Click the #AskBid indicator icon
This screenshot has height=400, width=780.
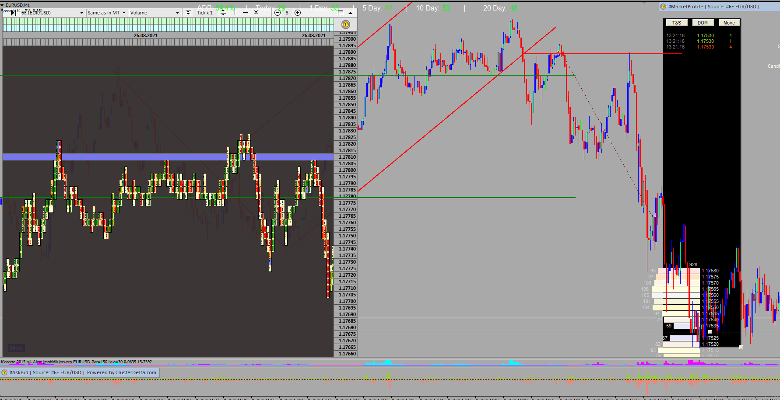pyautogui.click(x=4, y=372)
